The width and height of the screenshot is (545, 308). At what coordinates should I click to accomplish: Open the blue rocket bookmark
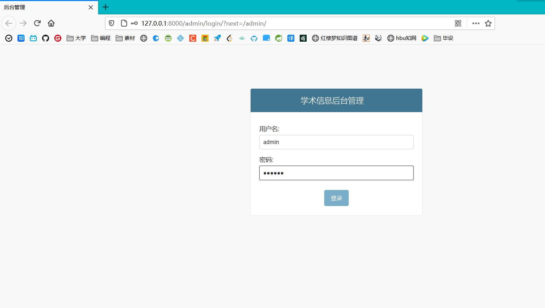pyautogui.click(x=217, y=38)
